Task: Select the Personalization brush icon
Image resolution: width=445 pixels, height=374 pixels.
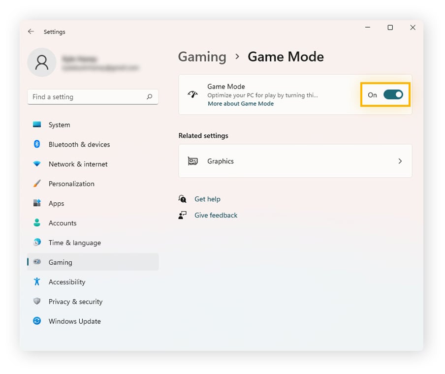Action: [37, 184]
